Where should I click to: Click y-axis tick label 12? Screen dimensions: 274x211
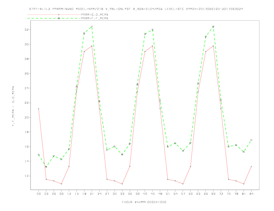click(26, 176)
